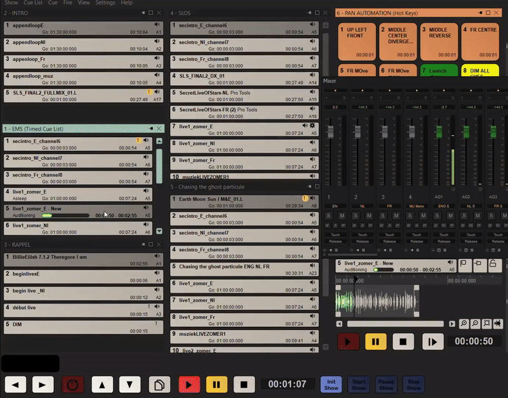The width and height of the screenshot is (508, 398).
Task: Collapse the Chasing the ghost particle panel
Action: [310, 186]
